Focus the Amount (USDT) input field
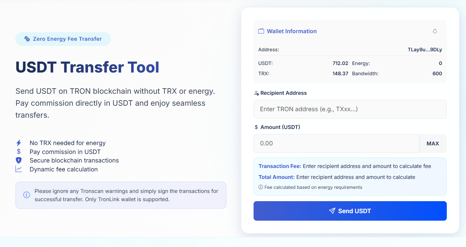 click(x=336, y=143)
